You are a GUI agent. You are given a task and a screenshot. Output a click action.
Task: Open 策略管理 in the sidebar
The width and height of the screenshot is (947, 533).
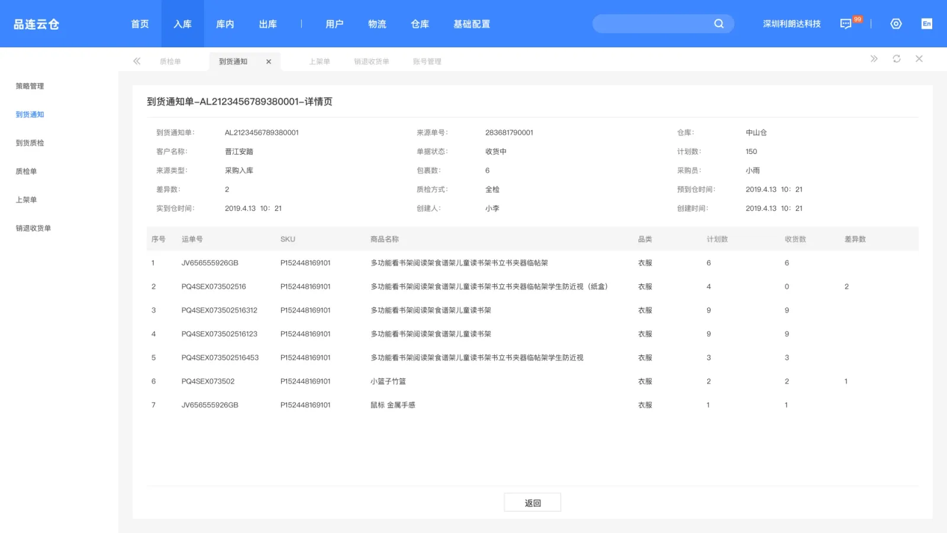click(x=30, y=86)
